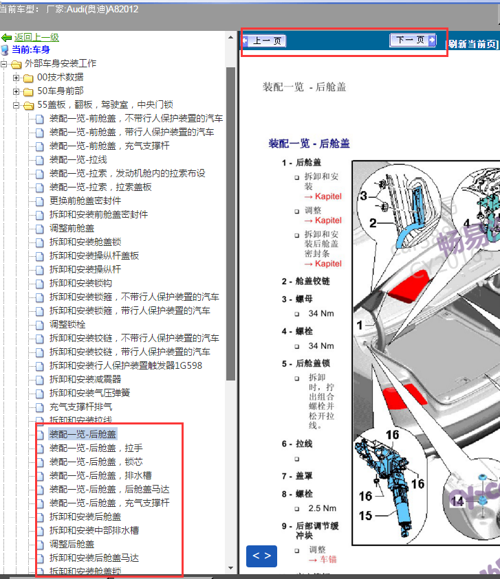This screenshot has height=579, width=500.
Task: Select 拆卸和安装锁钩 entry
Action: 80,283
